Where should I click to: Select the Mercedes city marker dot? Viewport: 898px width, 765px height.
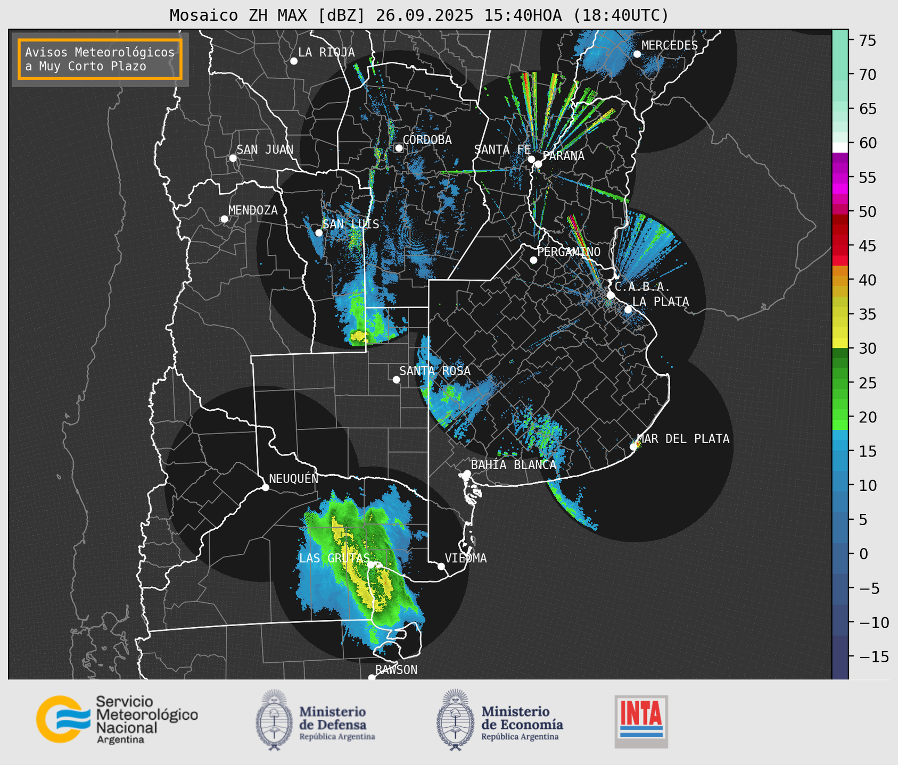637,54
